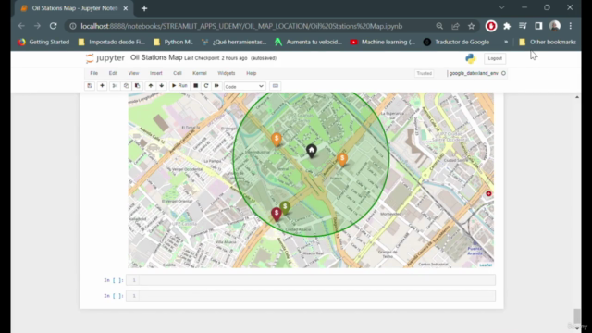Open the media control playlist icon
Image resolution: width=592 pixels, height=333 pixels.
point(523,26)
